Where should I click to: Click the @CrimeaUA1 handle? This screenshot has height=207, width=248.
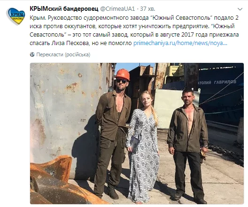pyautogui.click(x=117, y=9)
